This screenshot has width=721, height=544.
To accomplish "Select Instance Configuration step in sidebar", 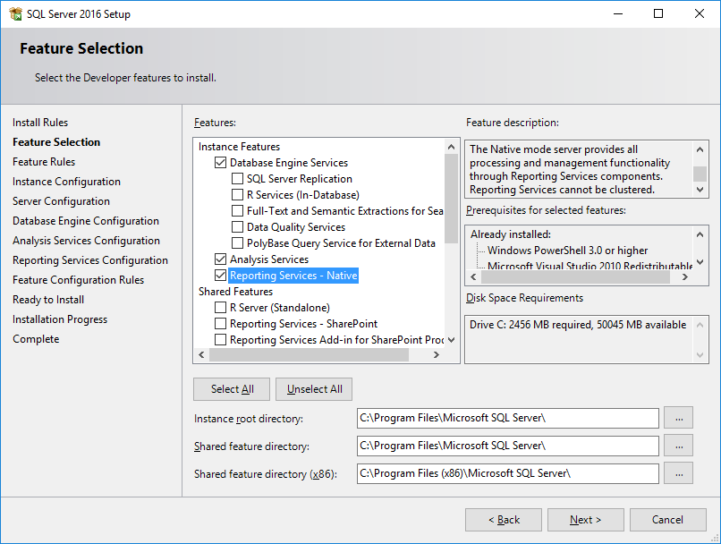I will click(66, 182).
